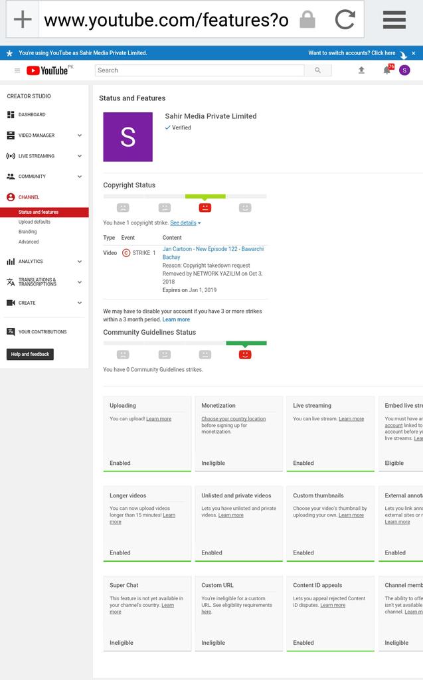Image resolution: width=423 pixels, height=680 pixels.
Task: Click the green Community Guidelines bar segment
Action: tap(246, 343)
